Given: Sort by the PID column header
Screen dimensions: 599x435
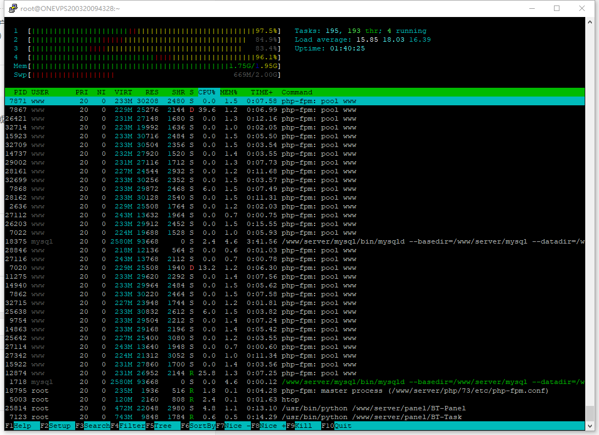Looking at the screenshot, I should [x=20, y=92].
